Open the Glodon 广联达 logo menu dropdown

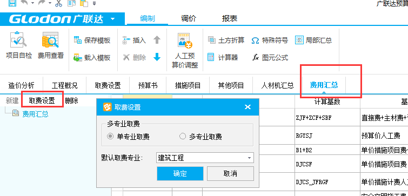click(x=112, y=19)
